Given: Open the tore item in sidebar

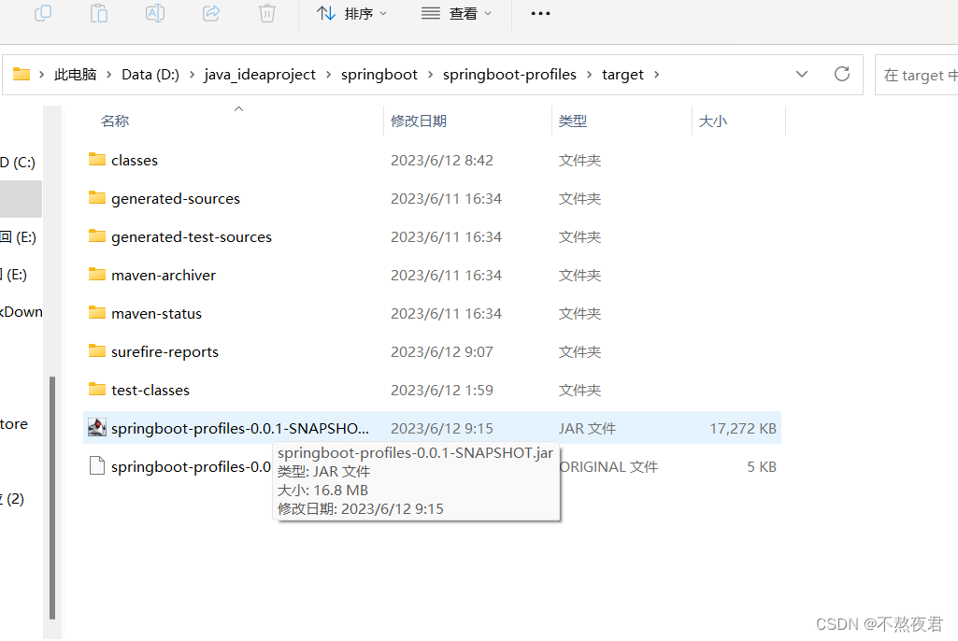Looking at the screenshot, I should click(x=14, y=424).
